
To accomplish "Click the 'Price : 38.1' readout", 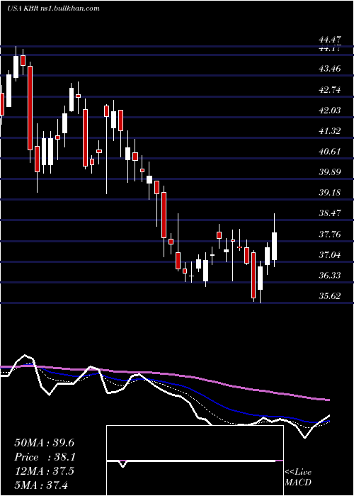I will click(44, 457).
